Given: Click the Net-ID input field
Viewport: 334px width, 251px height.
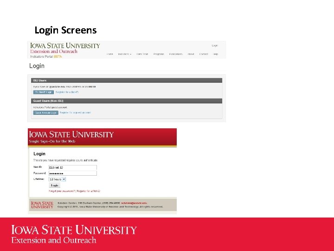Looking at the screenshot, I should coord(73,167).
